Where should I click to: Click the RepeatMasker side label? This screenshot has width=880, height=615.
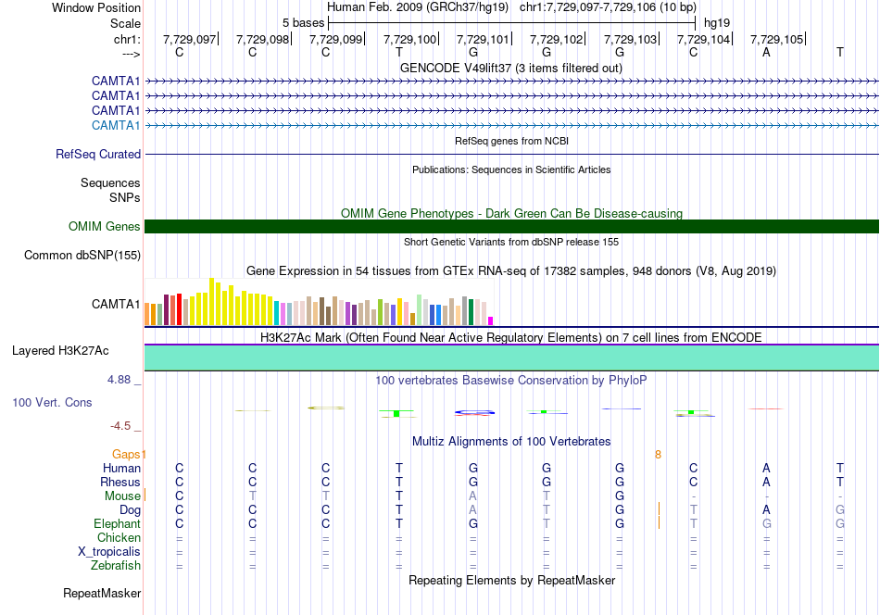click(x=102, y=594)
